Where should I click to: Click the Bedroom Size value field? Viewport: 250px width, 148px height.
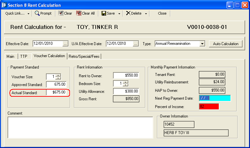click(118, 83)
